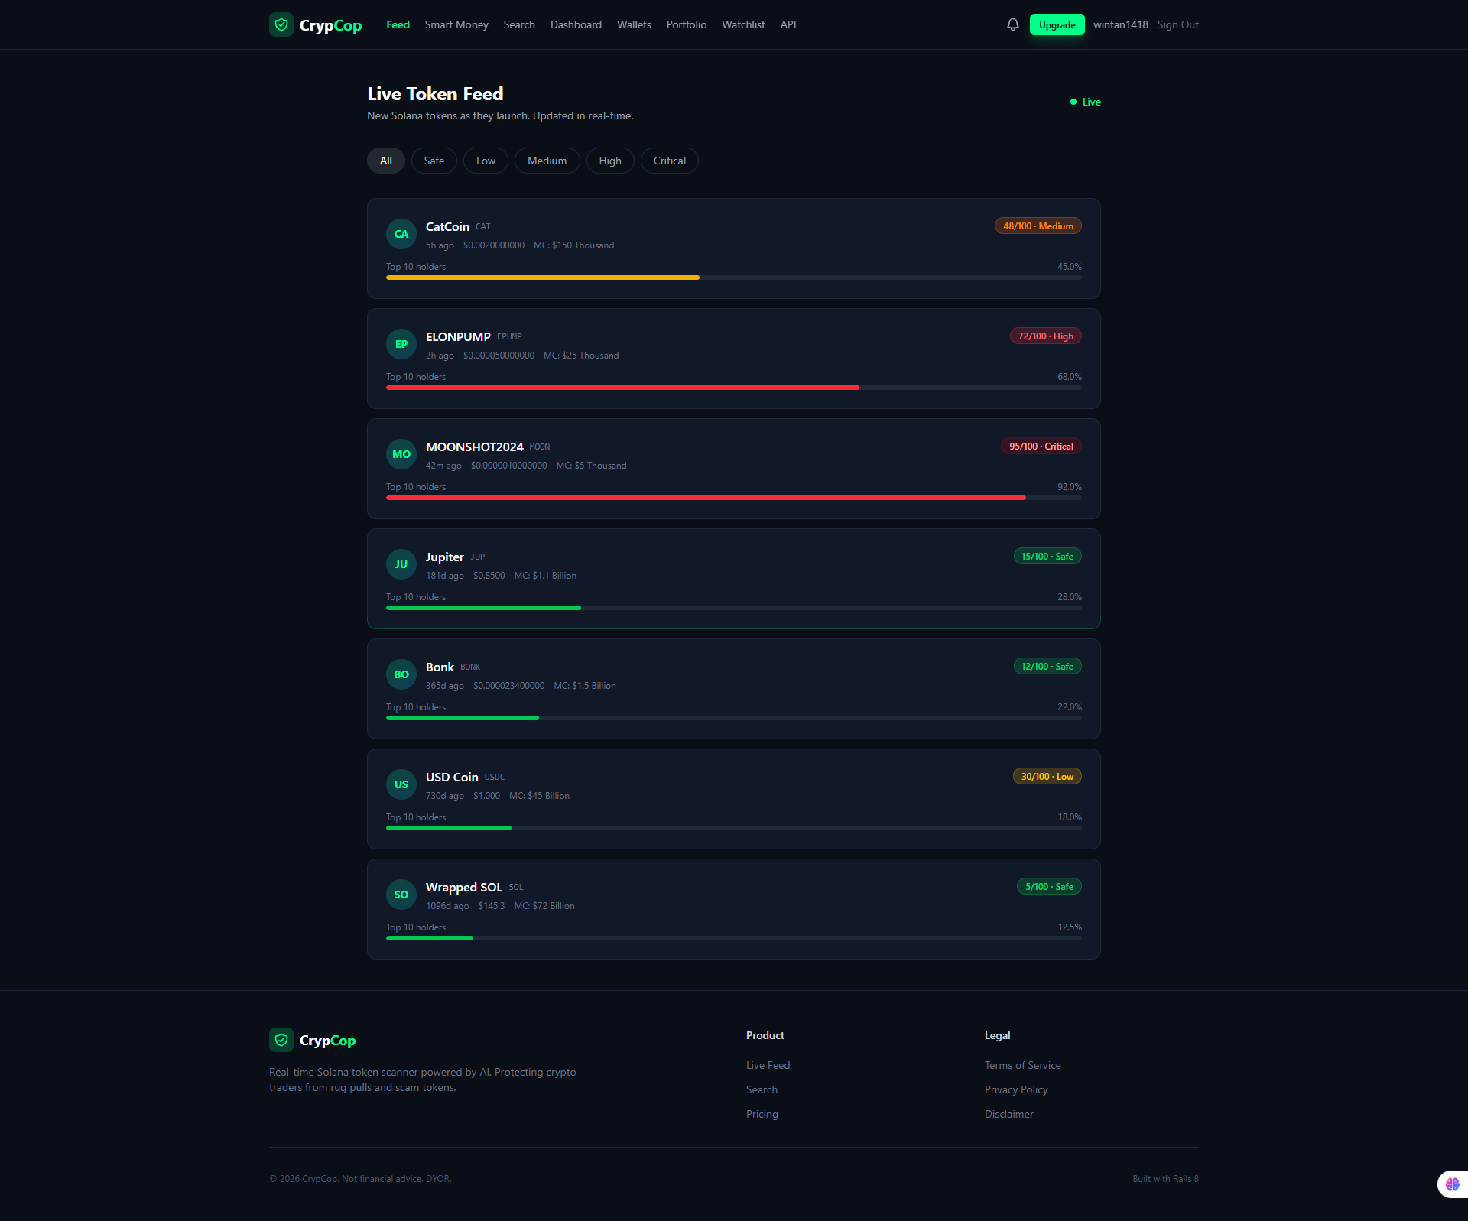Click Sign Out
This screenshot has height=1221, width=1468.
click(1178, 24)
